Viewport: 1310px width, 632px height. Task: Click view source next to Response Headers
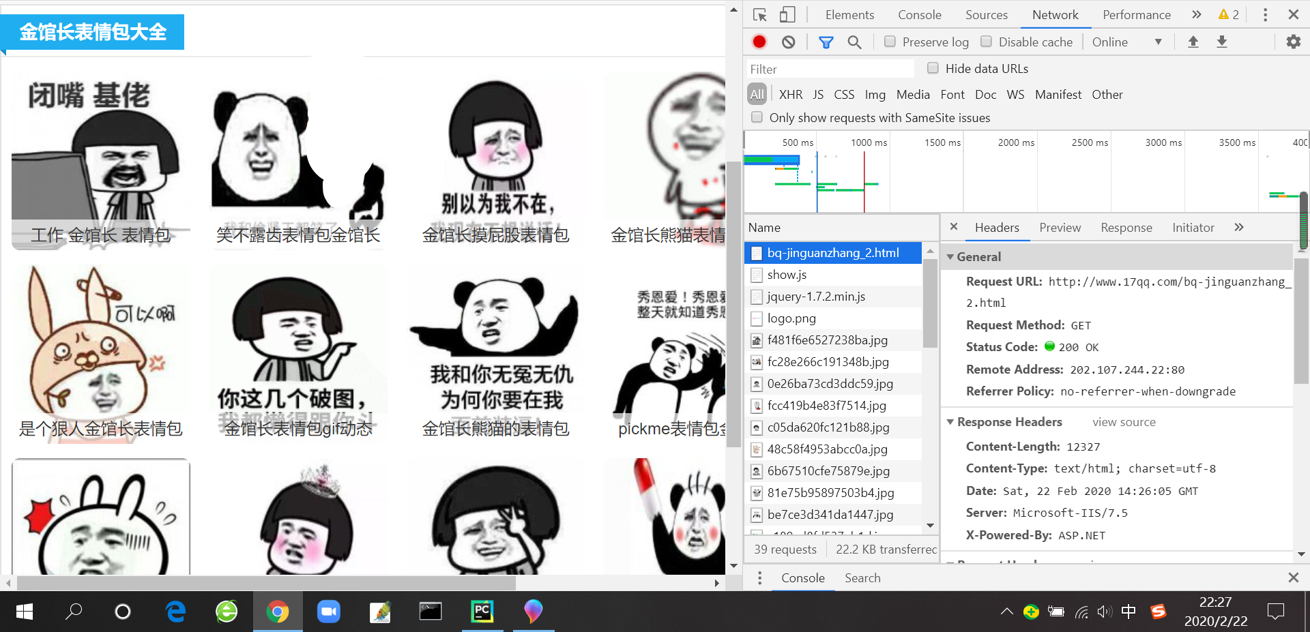tap(1124, 421)
